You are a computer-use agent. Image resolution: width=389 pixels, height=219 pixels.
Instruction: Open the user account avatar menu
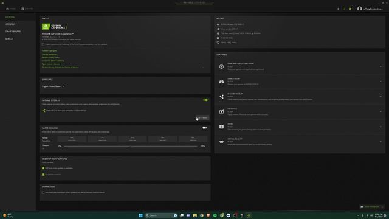pos(359,9)
